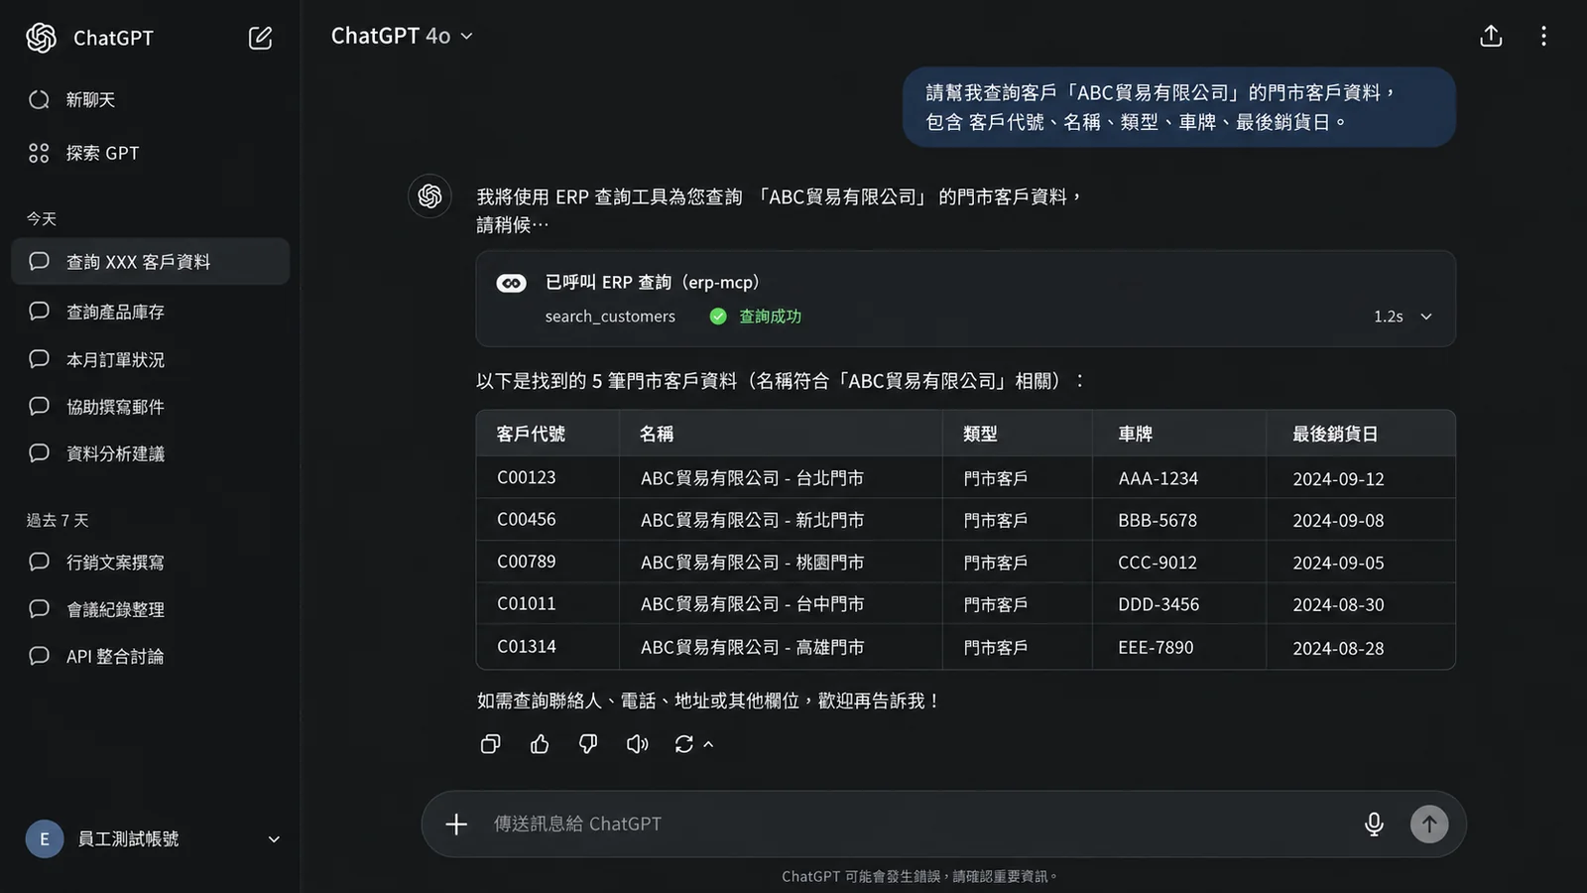The image size is (1587, 893).
Task: Click the 高雄門市 customer name cell
Action: 752,647
